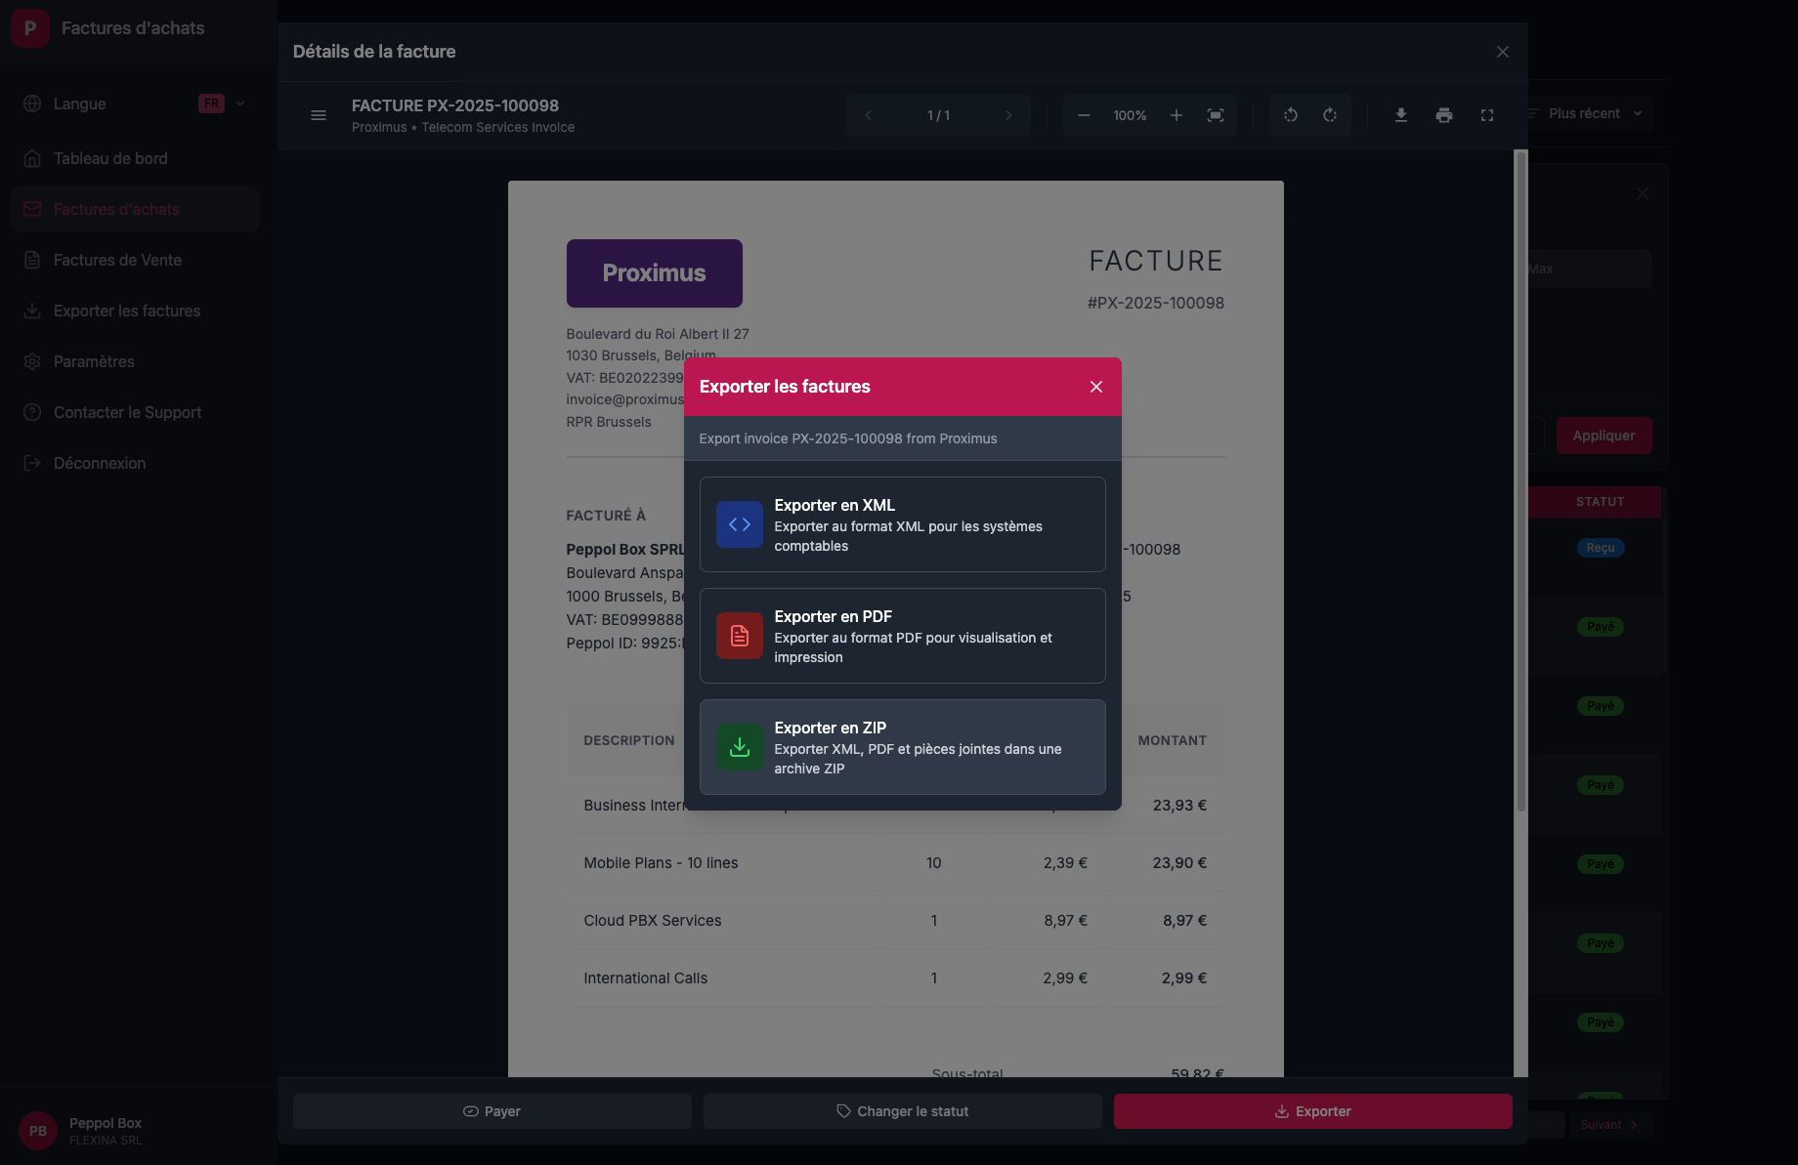
Task: Open Contacter le Support in sidebar
Action: [x=136, y=412]
